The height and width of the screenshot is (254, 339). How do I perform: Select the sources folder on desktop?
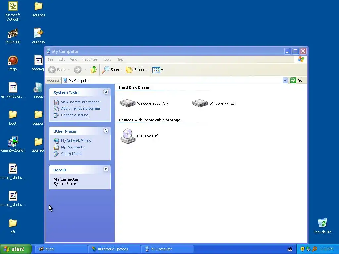click(38, 6)
